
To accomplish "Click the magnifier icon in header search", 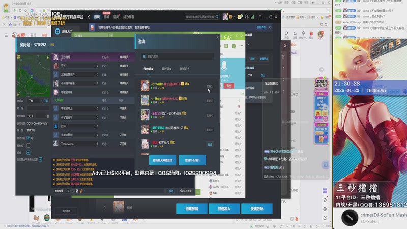I will coord(217,17).
